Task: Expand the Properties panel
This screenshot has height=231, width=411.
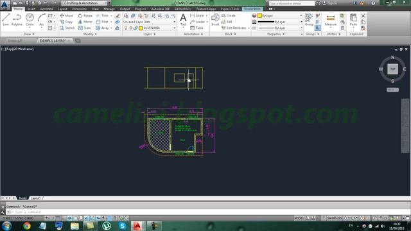Action: pos(275,34)
